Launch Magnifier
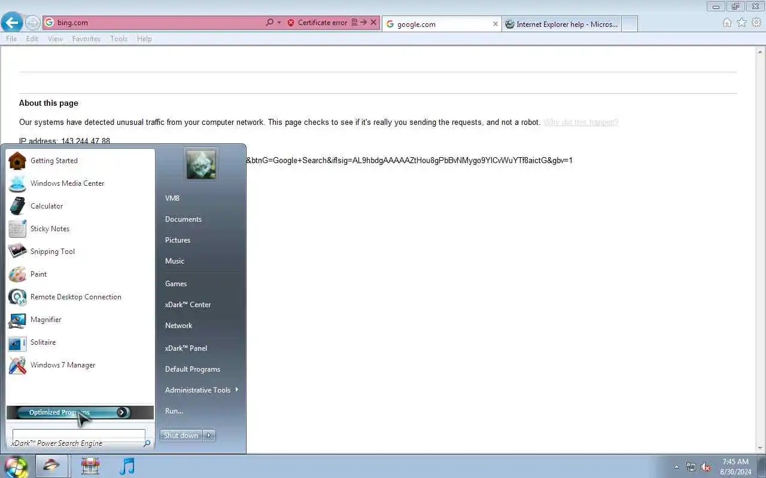Viewport: 766px width, 478px height. (80, 320)
